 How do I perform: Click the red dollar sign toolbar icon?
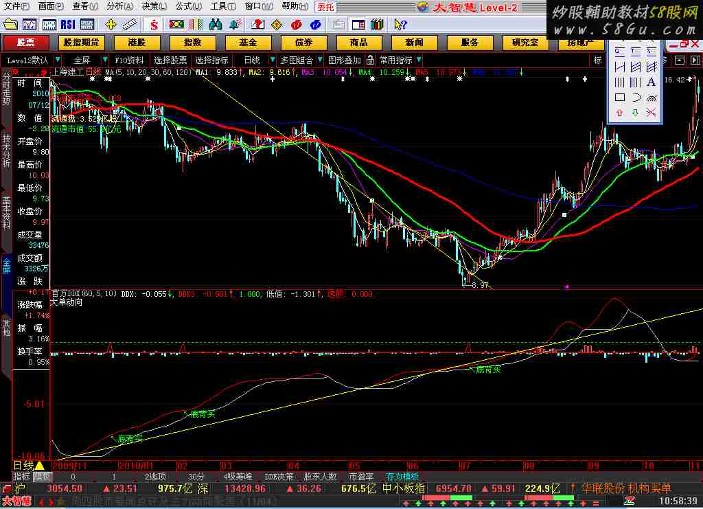coord(154,24)
